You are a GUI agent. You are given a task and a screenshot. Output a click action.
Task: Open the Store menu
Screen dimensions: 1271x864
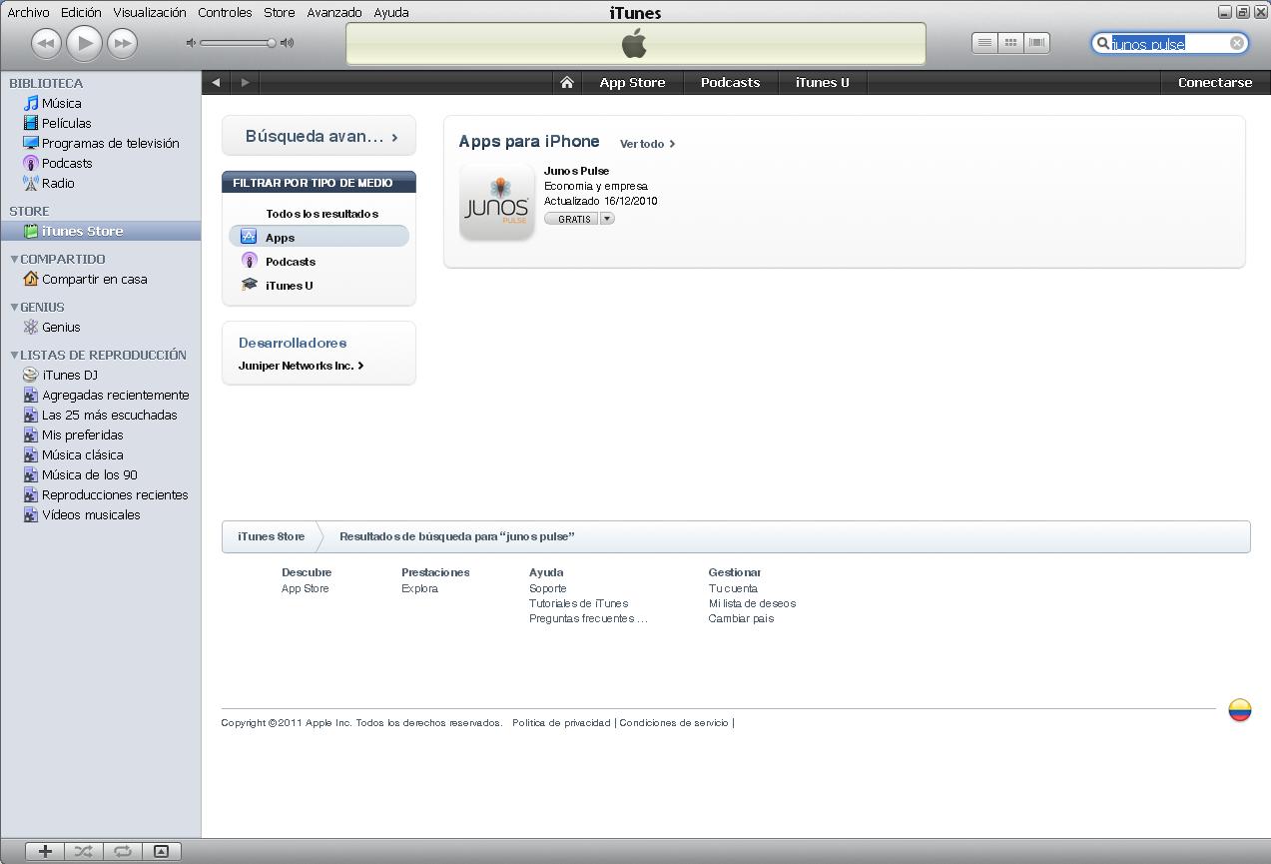click(279, 12)
